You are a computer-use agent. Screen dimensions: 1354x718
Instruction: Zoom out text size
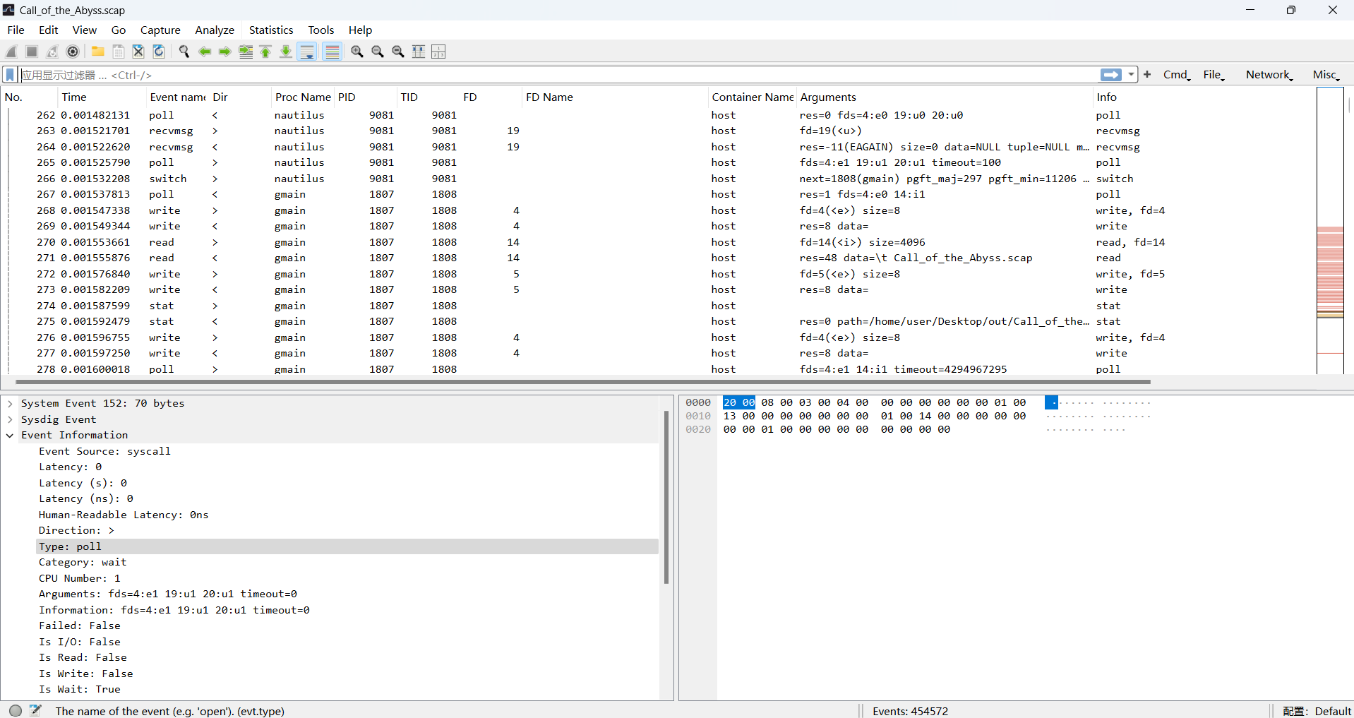[x=378, y=52]
